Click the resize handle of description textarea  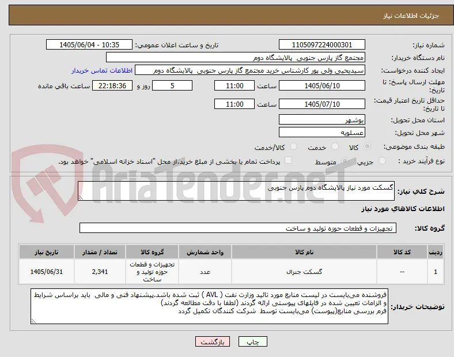pyautogui.click(x=81, y=197)
